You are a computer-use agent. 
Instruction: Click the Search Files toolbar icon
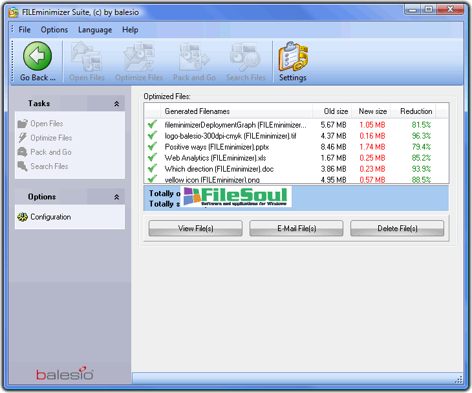[x=246, y=58]
